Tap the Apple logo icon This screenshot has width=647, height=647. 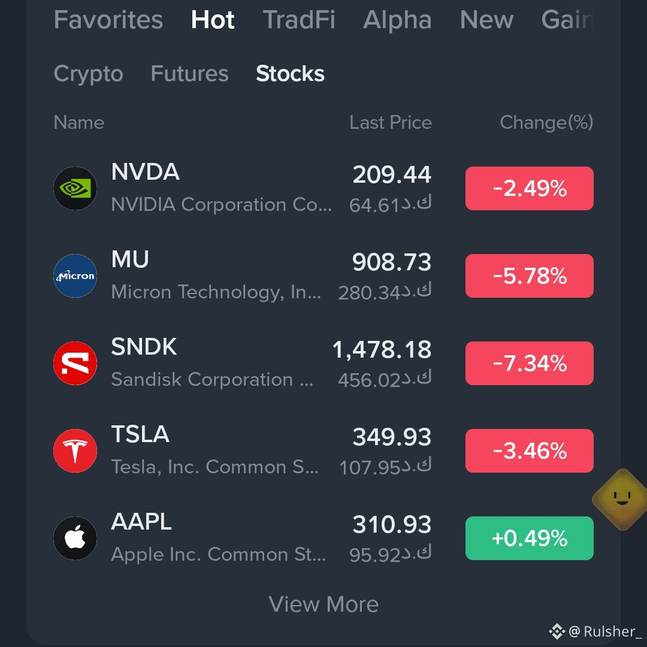(x=75, y=539)
